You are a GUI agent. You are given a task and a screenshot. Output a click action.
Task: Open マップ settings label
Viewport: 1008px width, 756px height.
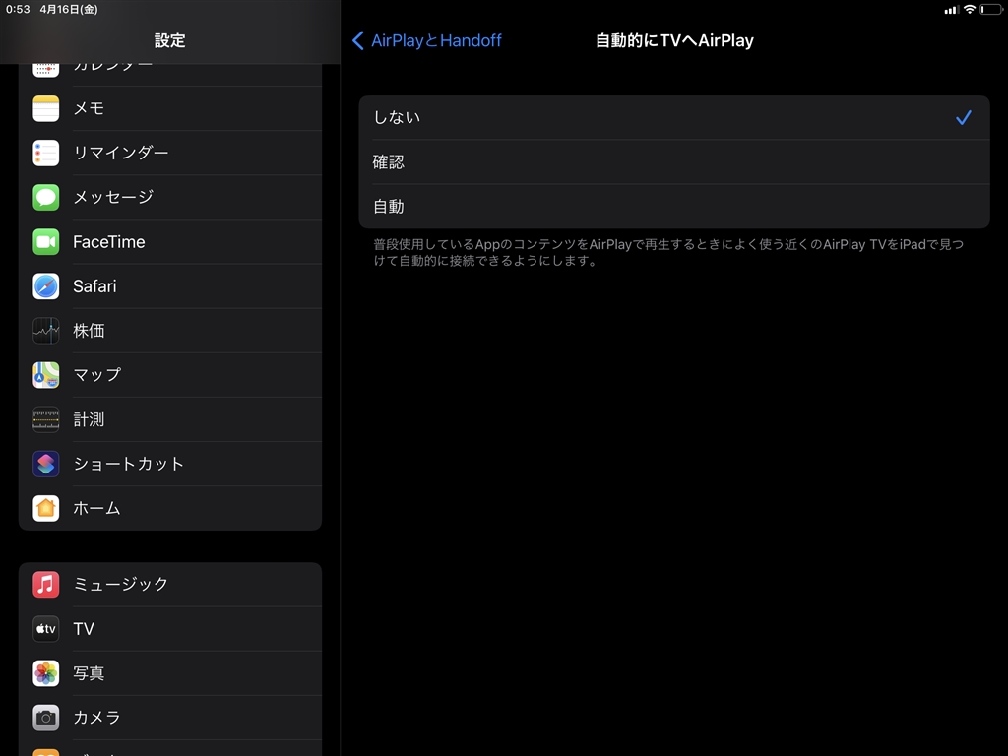[x=97, y=375]
